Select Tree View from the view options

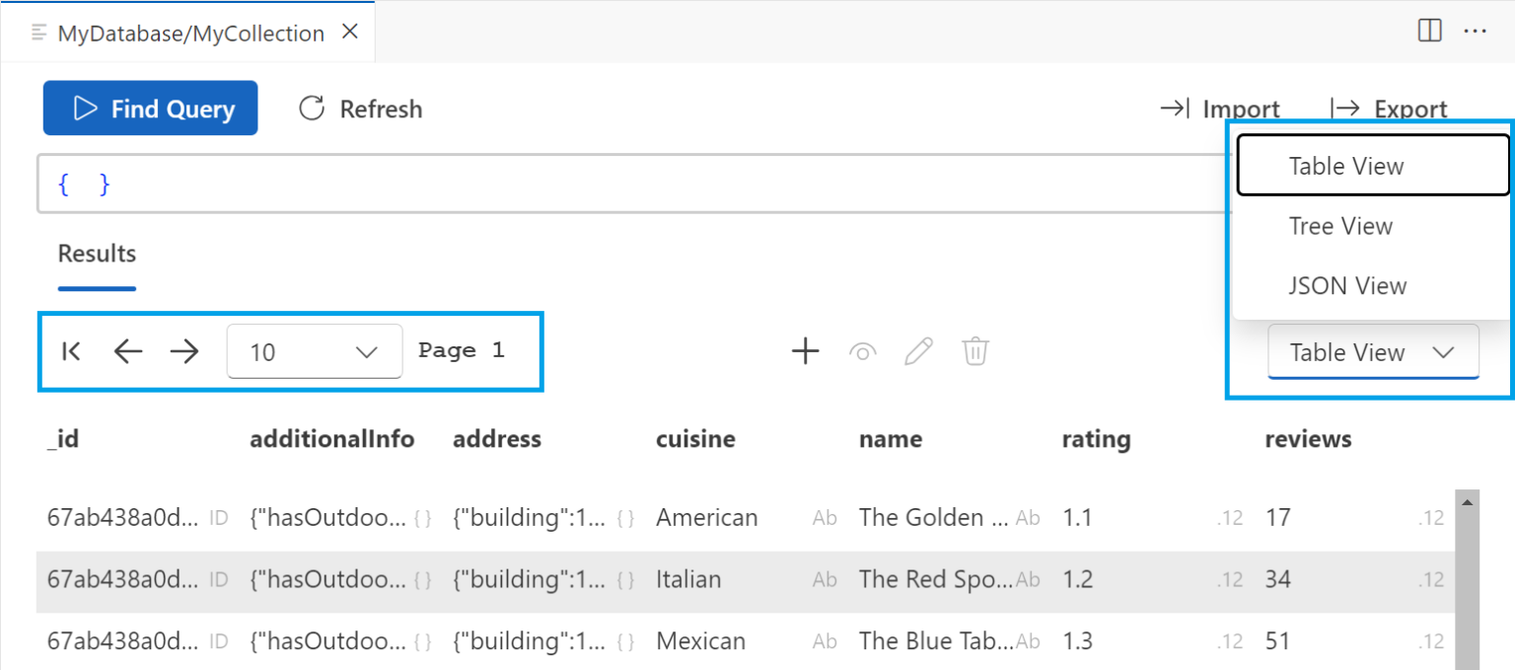click(1340, 226)
